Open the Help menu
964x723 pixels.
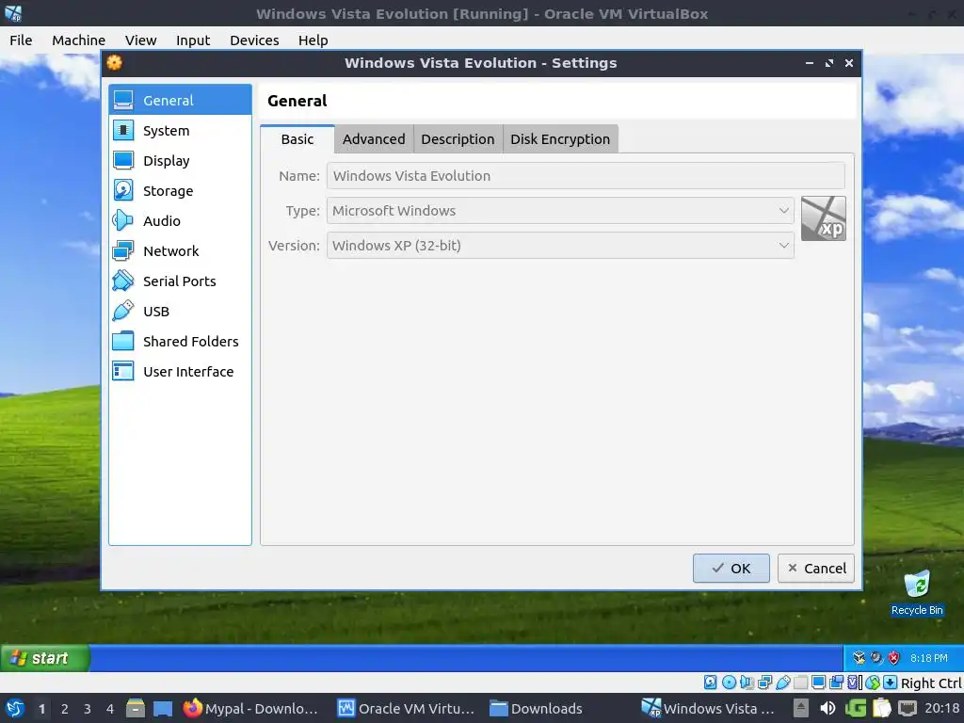(x=313, y=40)
